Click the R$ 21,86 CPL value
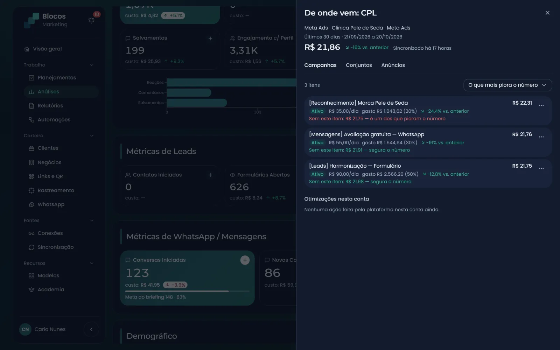Viewport: 560px width, 350px height. [322, 47]
